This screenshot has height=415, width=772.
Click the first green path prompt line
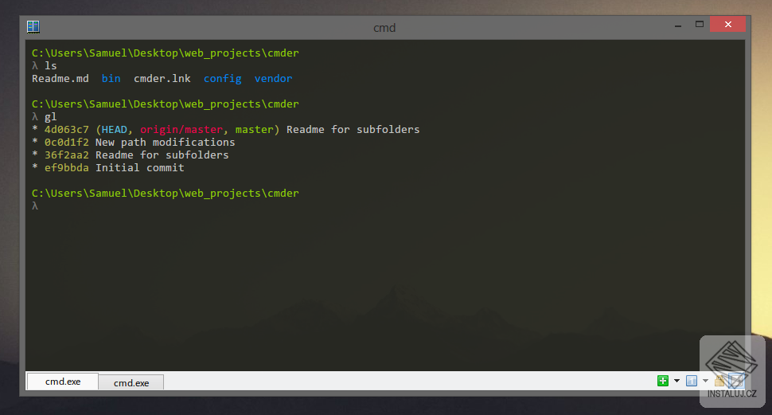point(166,53)
